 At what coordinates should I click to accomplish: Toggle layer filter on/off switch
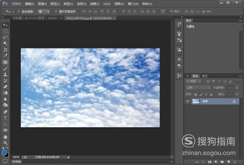tap(238, 81)
